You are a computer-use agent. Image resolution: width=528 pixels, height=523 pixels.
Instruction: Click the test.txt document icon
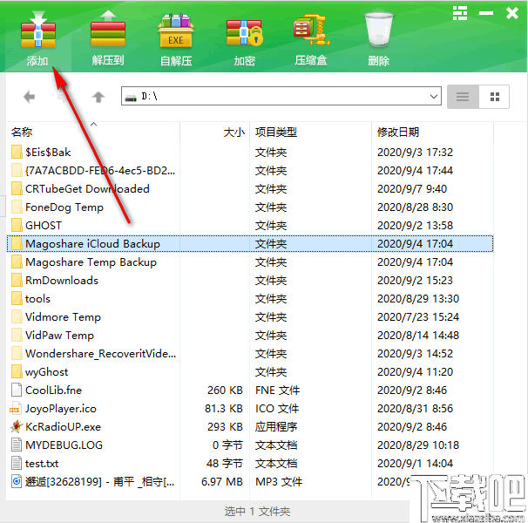coord(17,464)
